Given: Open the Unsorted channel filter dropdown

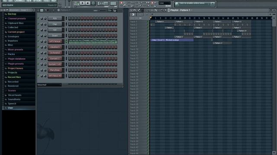Looking at the screenshot, I should tap(49, 85).
